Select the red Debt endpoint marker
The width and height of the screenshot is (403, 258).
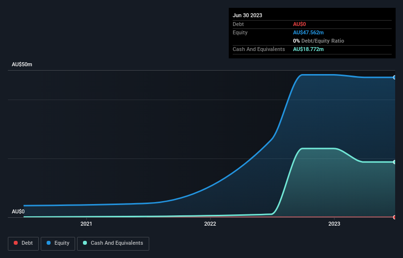click(395, 217)
